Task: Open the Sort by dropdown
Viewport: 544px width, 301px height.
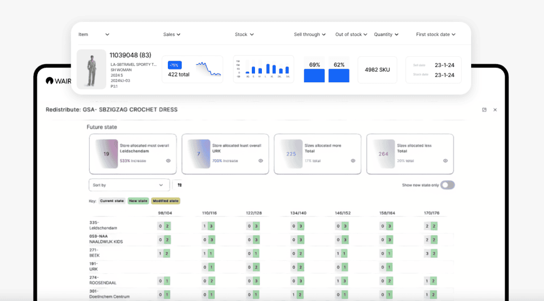Action: [x=129, y=185]
